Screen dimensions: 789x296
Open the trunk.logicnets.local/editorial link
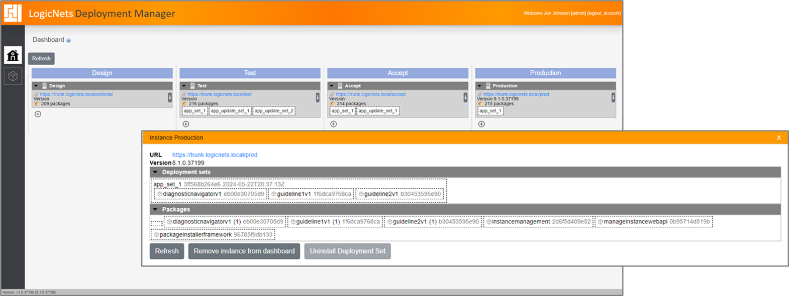76,94
